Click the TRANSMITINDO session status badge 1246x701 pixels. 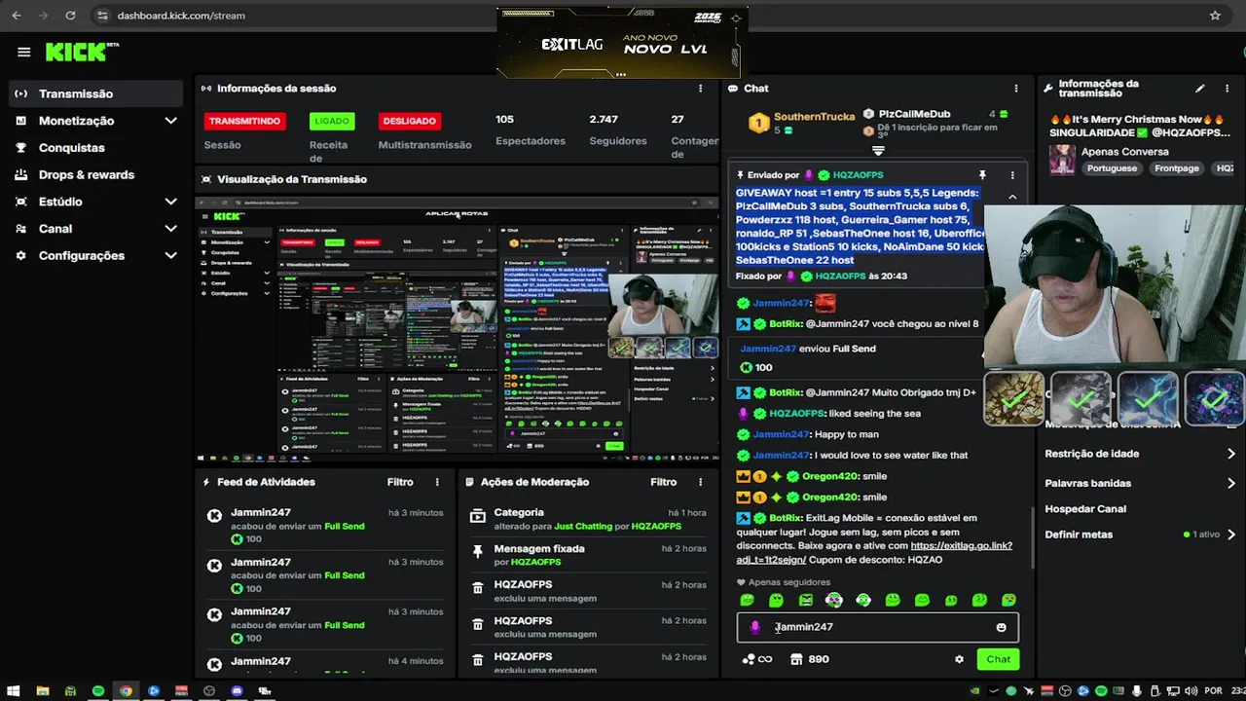244,121
